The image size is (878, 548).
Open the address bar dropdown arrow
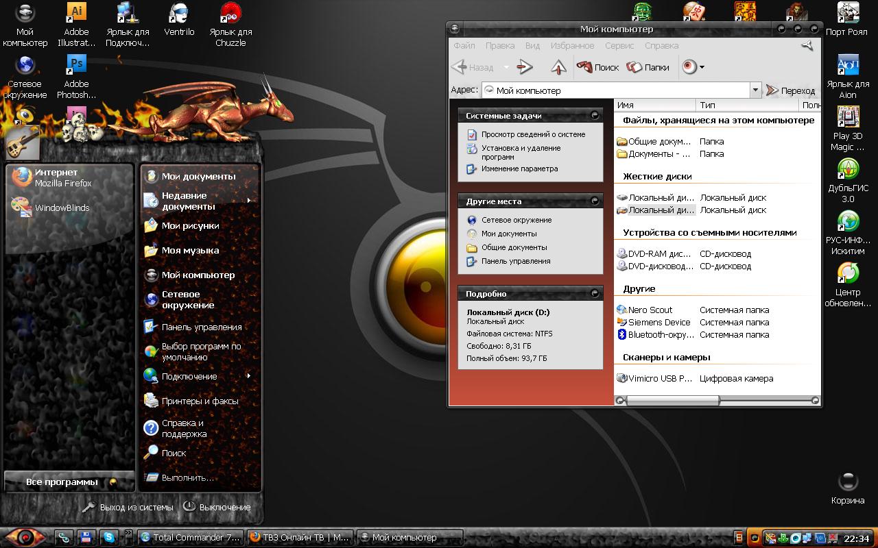pos(755,90)
